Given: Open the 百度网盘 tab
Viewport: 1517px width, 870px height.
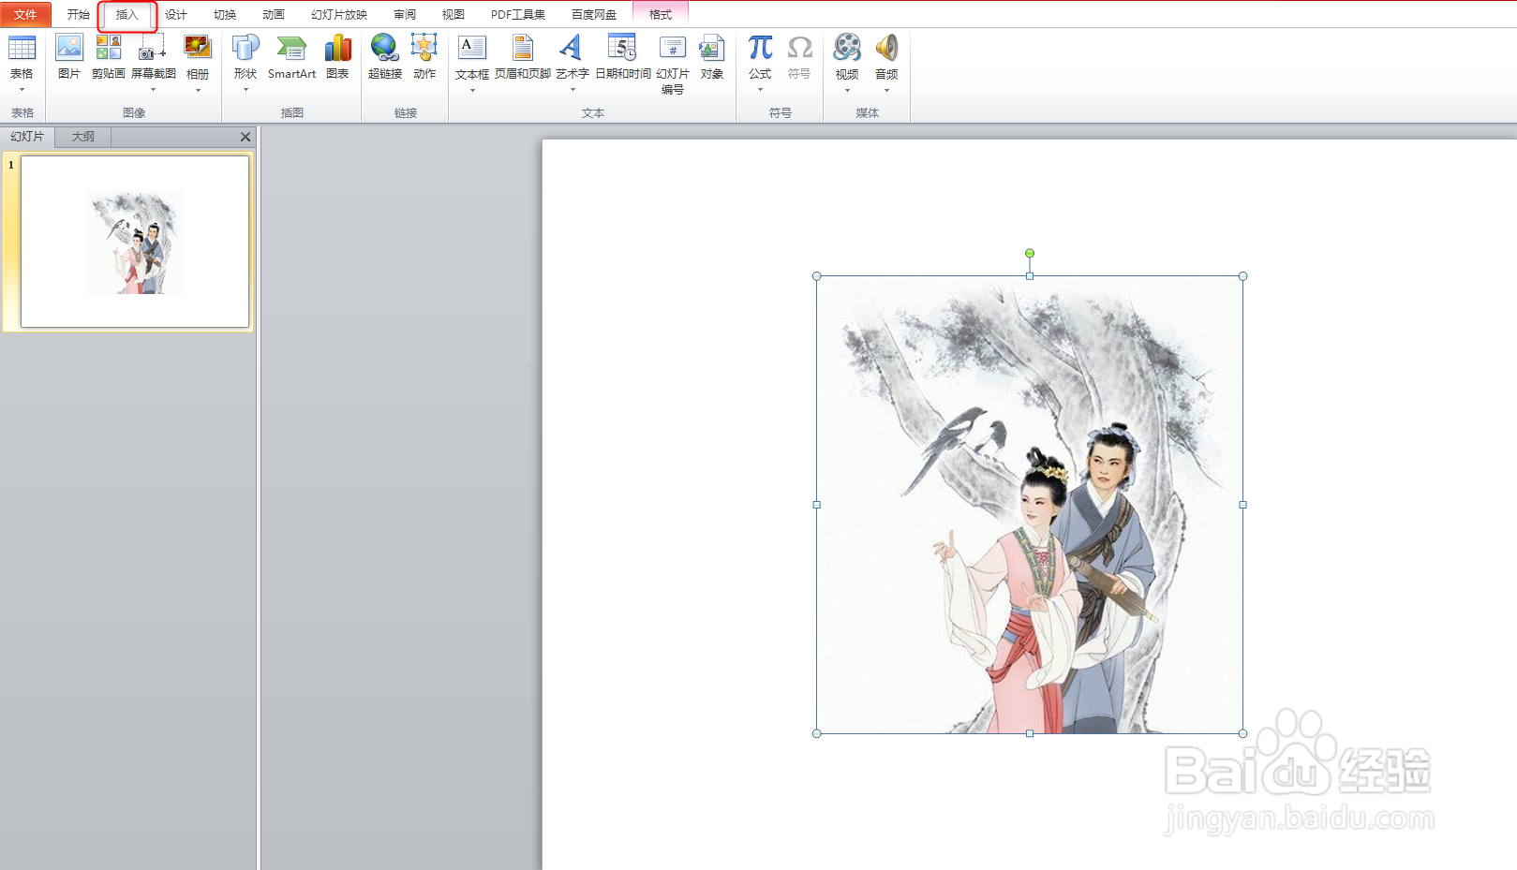Looking at the screenshot, I should 594,14.
